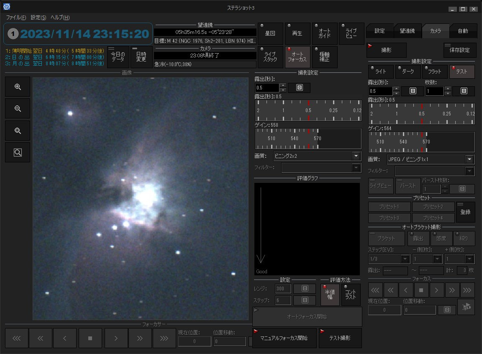The width and height of the screenshot is (482, 354).
Task: Click the テスト撮影 button
Action: 340,338
